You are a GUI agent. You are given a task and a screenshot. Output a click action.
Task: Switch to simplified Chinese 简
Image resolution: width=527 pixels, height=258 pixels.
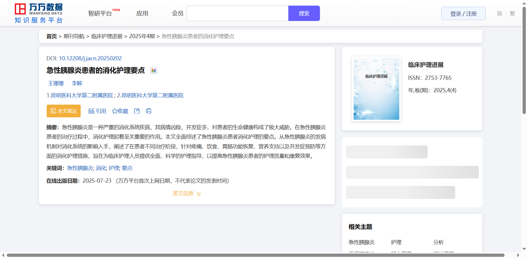tap(500, 14)
